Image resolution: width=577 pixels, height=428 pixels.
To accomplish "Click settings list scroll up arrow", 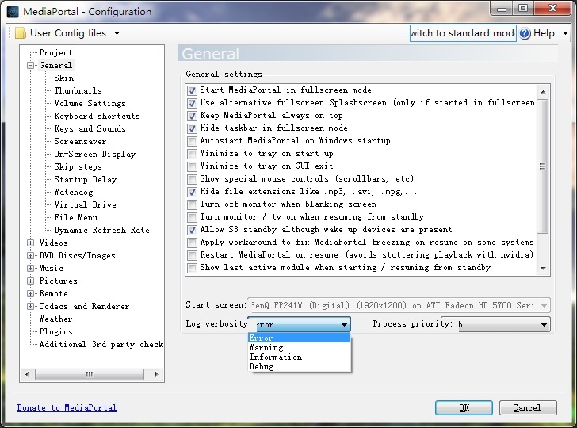I will pyautogui.click(x=543, y=91).
